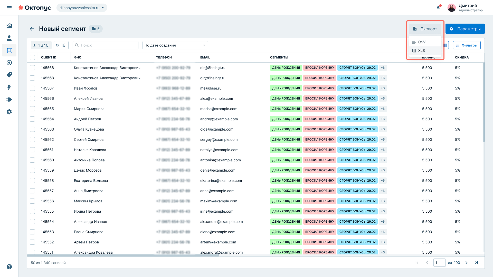Open the tags sidebar icon
The width and height of the screenshot is (493, 277).
[9, 75]
